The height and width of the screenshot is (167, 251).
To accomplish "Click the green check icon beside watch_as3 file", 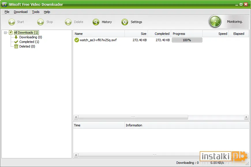I will [x=77, y=40].
